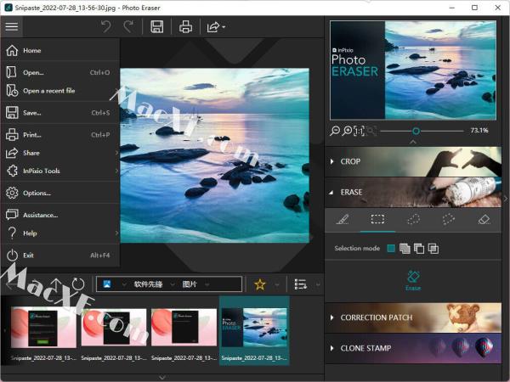The height and width of the screenshot is (382, 510).
Task: Click the pictures library icon in path bar
Action: (x=107, y=284)
